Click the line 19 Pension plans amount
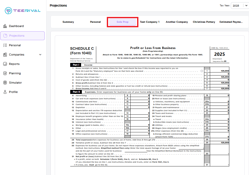Image resolution: width=249 pixels, height=175 pixels. (x=220, y=95)
